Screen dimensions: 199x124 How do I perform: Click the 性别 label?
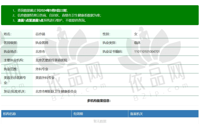(106, 34)
